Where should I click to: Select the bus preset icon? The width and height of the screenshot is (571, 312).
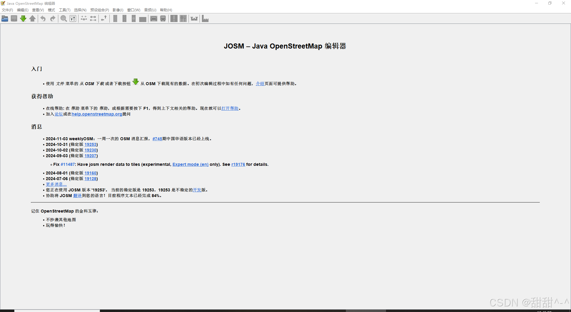pos(163,19)
